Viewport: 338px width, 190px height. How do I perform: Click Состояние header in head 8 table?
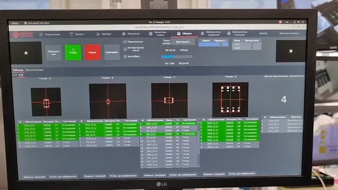pos(251,119)
